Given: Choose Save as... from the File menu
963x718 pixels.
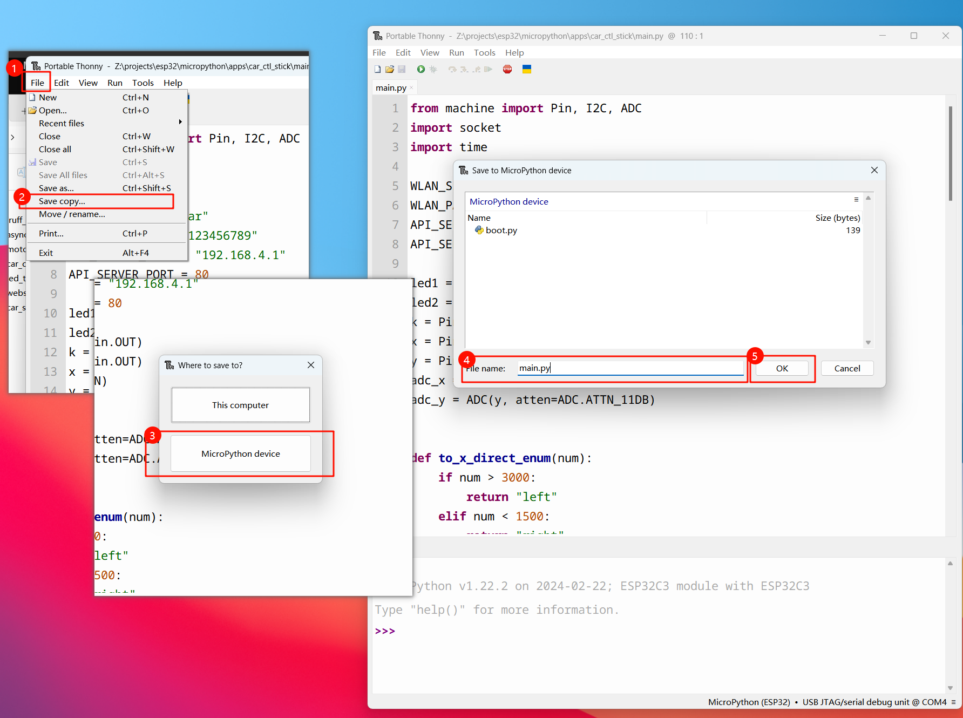Looking at the screenshot, I should (x=107, y=188).
